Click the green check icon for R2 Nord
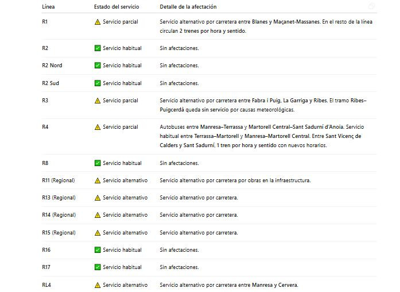This screenshot has height=292, width=400. coord(98,66)
